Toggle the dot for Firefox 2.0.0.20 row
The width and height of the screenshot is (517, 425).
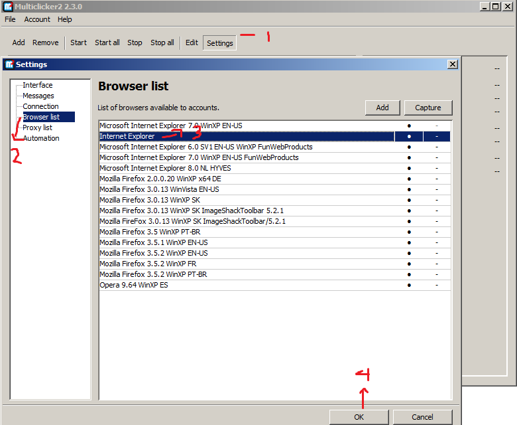tap(409, 179)
